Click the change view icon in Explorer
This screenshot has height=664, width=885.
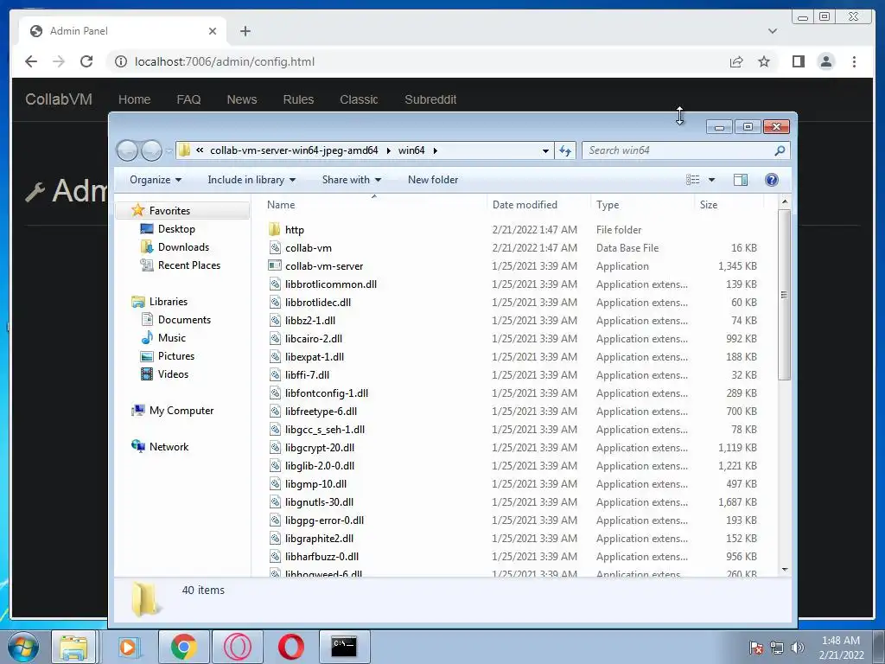pyautogui.click(x=693, y=180)
